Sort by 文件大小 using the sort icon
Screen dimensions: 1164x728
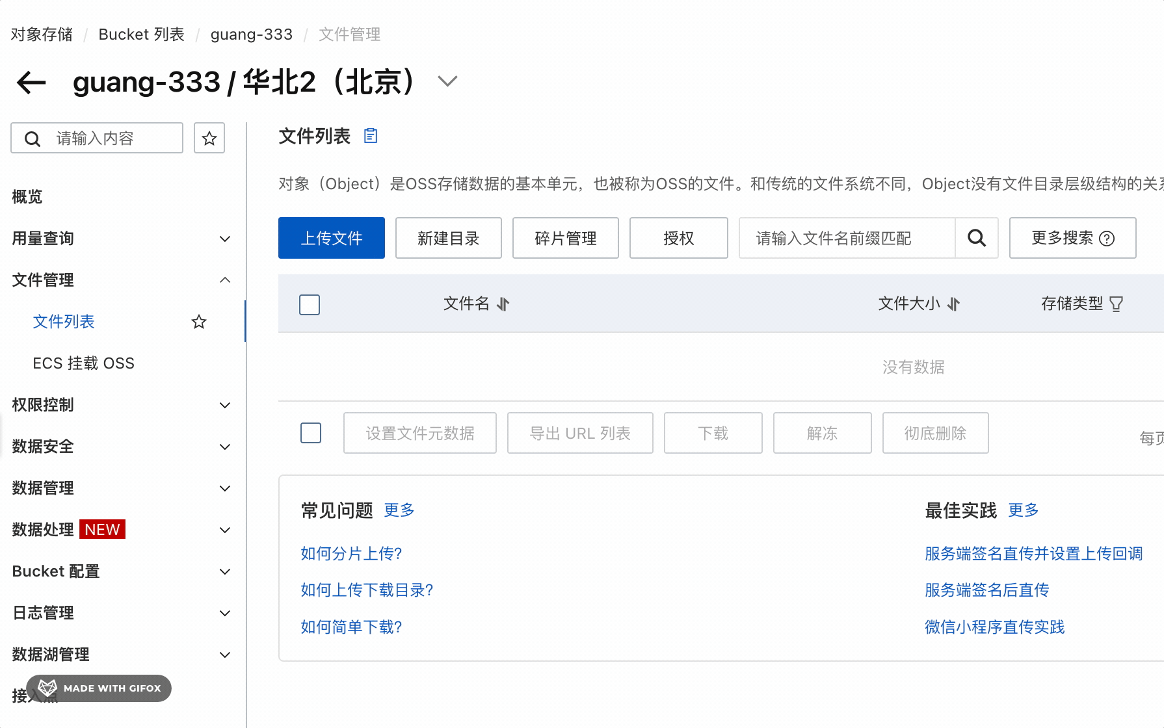click(x=953, y=304)
